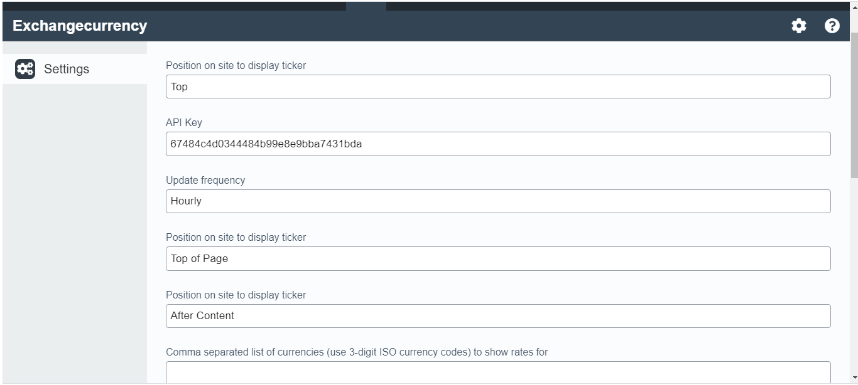Open the gear settings icon in header
Screen dimensions: 858x385
[798, 26]
